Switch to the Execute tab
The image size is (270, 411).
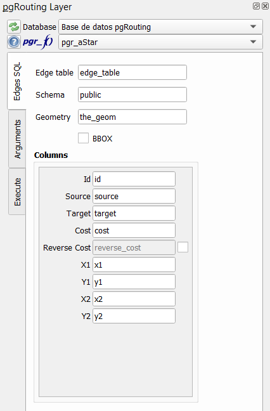17,192
